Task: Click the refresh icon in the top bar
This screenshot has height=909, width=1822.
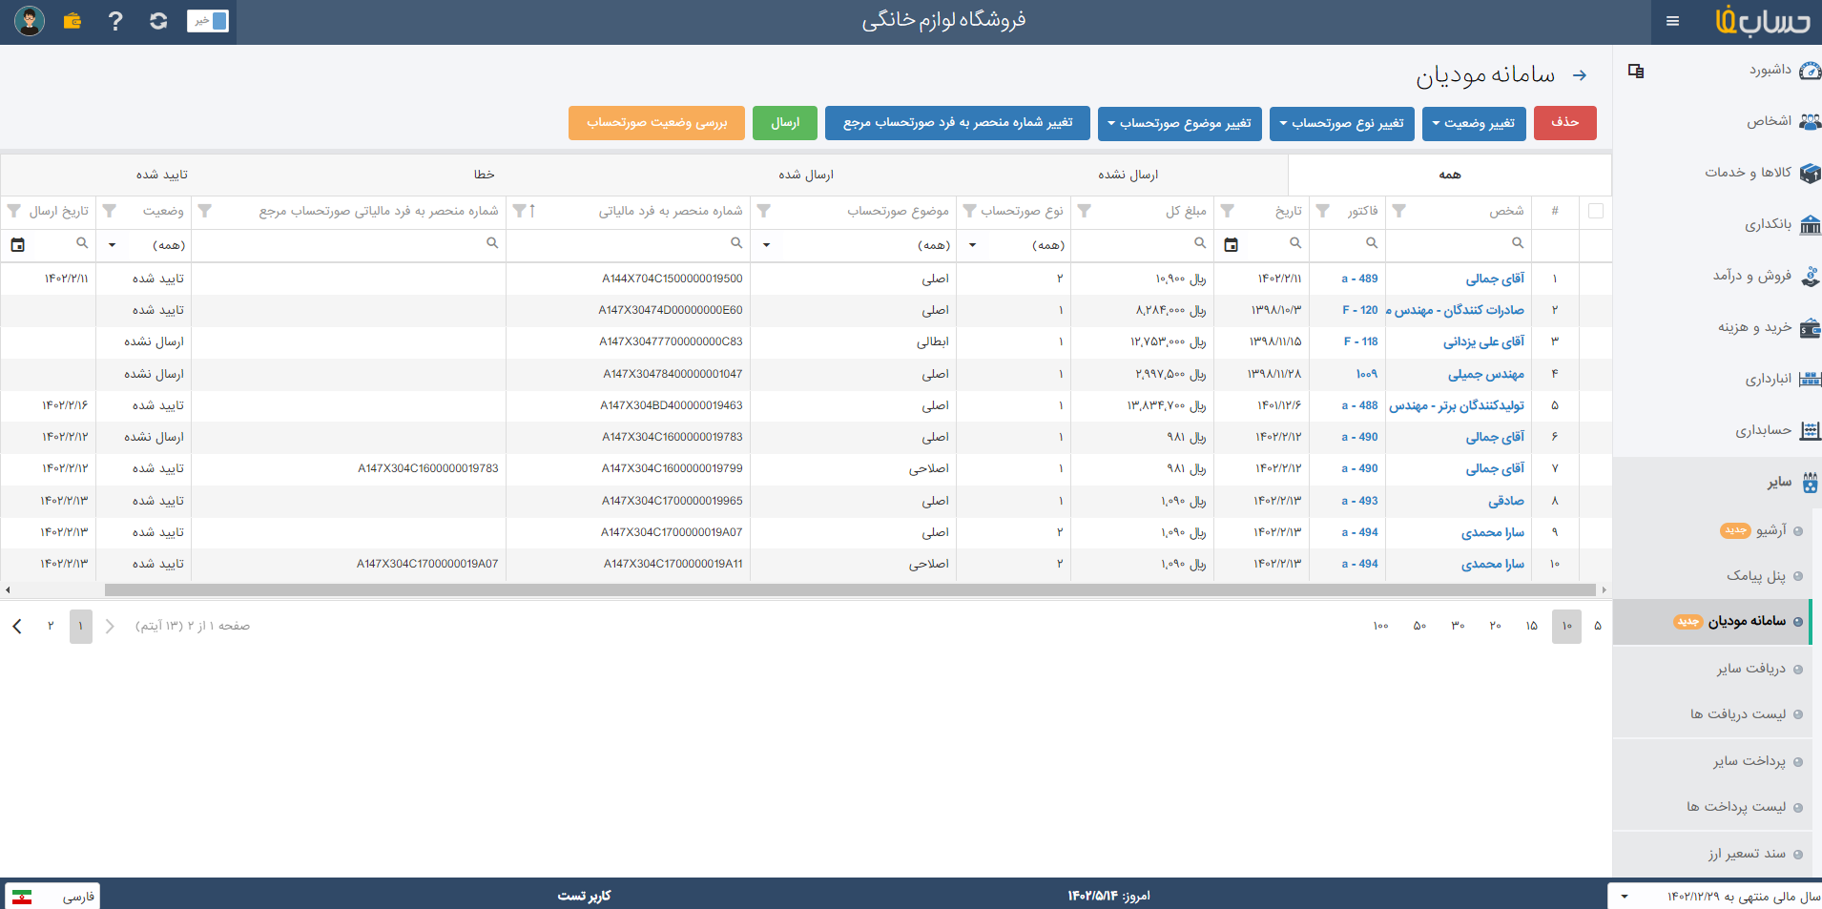Action: pos(158,21)
